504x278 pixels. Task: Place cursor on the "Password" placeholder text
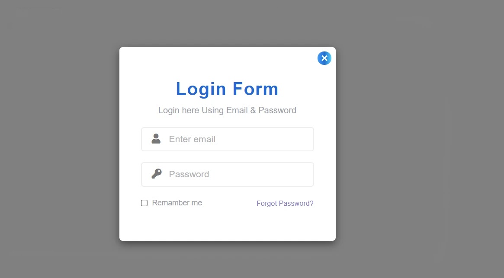(x=189, y=174)
